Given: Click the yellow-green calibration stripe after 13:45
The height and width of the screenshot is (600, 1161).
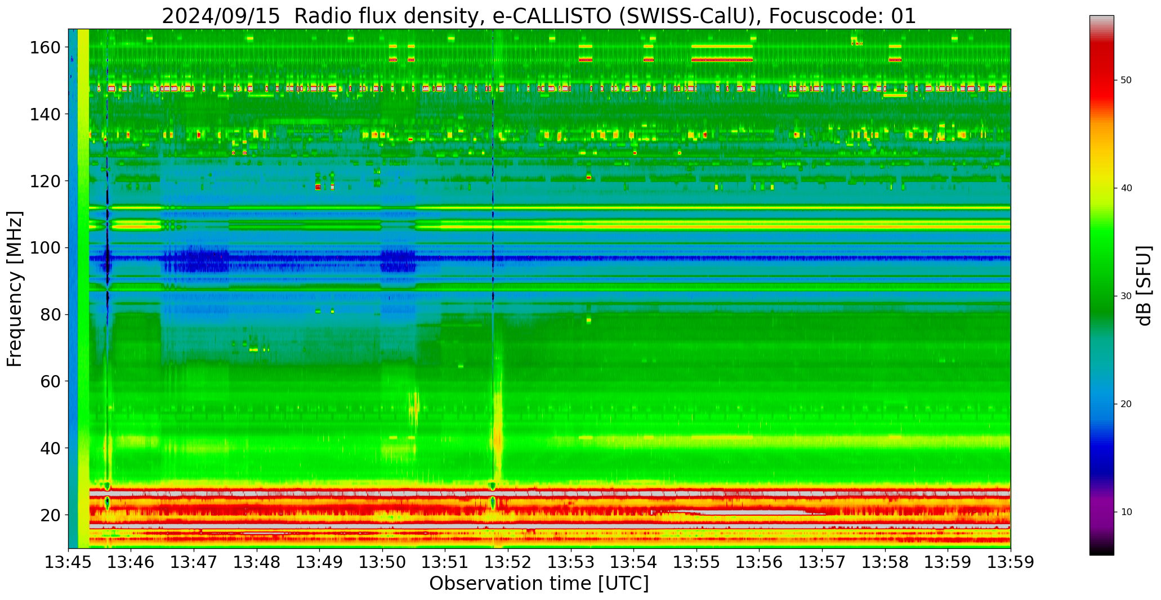Looking at the screenshot, I should coord(83,288).
